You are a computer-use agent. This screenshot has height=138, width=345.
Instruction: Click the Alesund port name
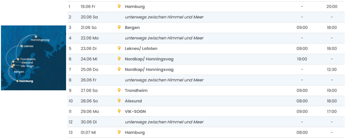click(x=133, y=101)
